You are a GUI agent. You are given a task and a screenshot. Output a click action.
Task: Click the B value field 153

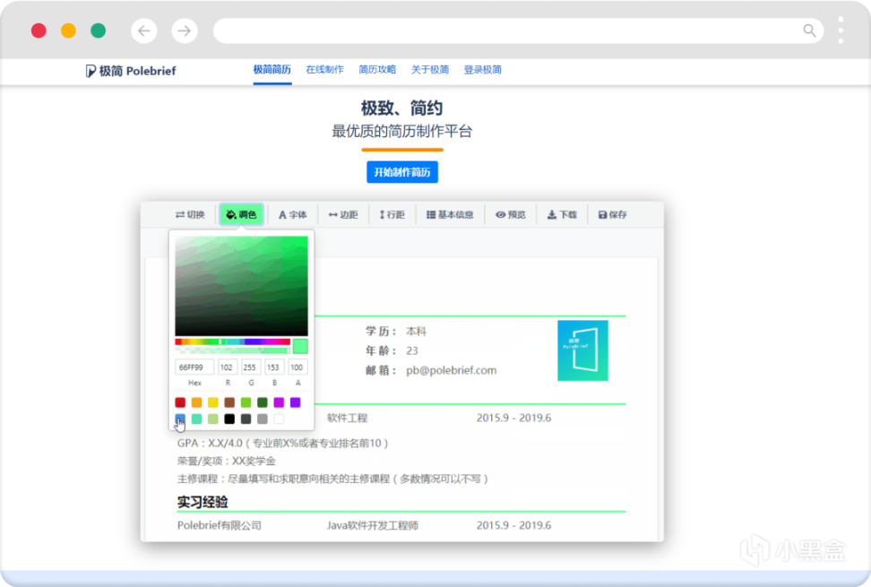273,367
